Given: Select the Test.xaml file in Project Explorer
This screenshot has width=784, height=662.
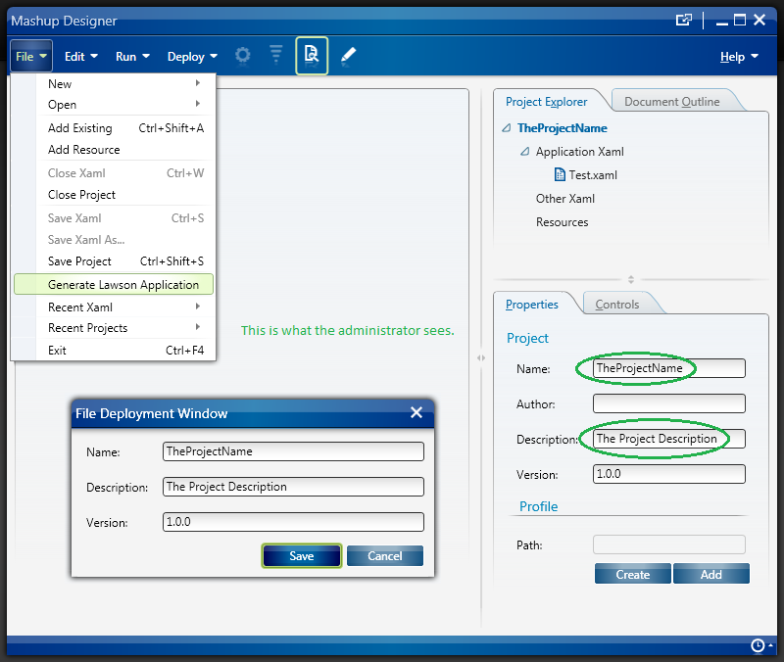Looking at the screenshot, I should 592,175.
